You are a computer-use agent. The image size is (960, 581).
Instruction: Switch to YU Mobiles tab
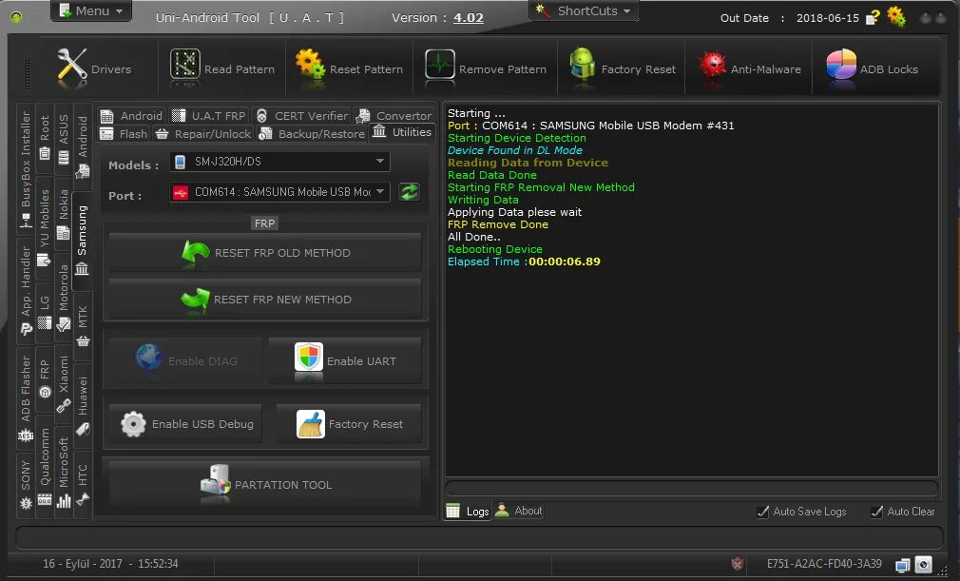[x=45, y=228]
